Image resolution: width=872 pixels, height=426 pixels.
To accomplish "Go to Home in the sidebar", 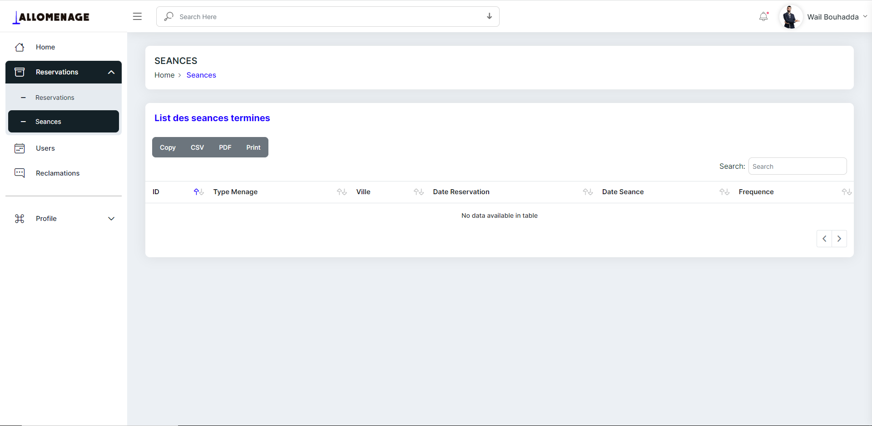I will click(64, 47).
